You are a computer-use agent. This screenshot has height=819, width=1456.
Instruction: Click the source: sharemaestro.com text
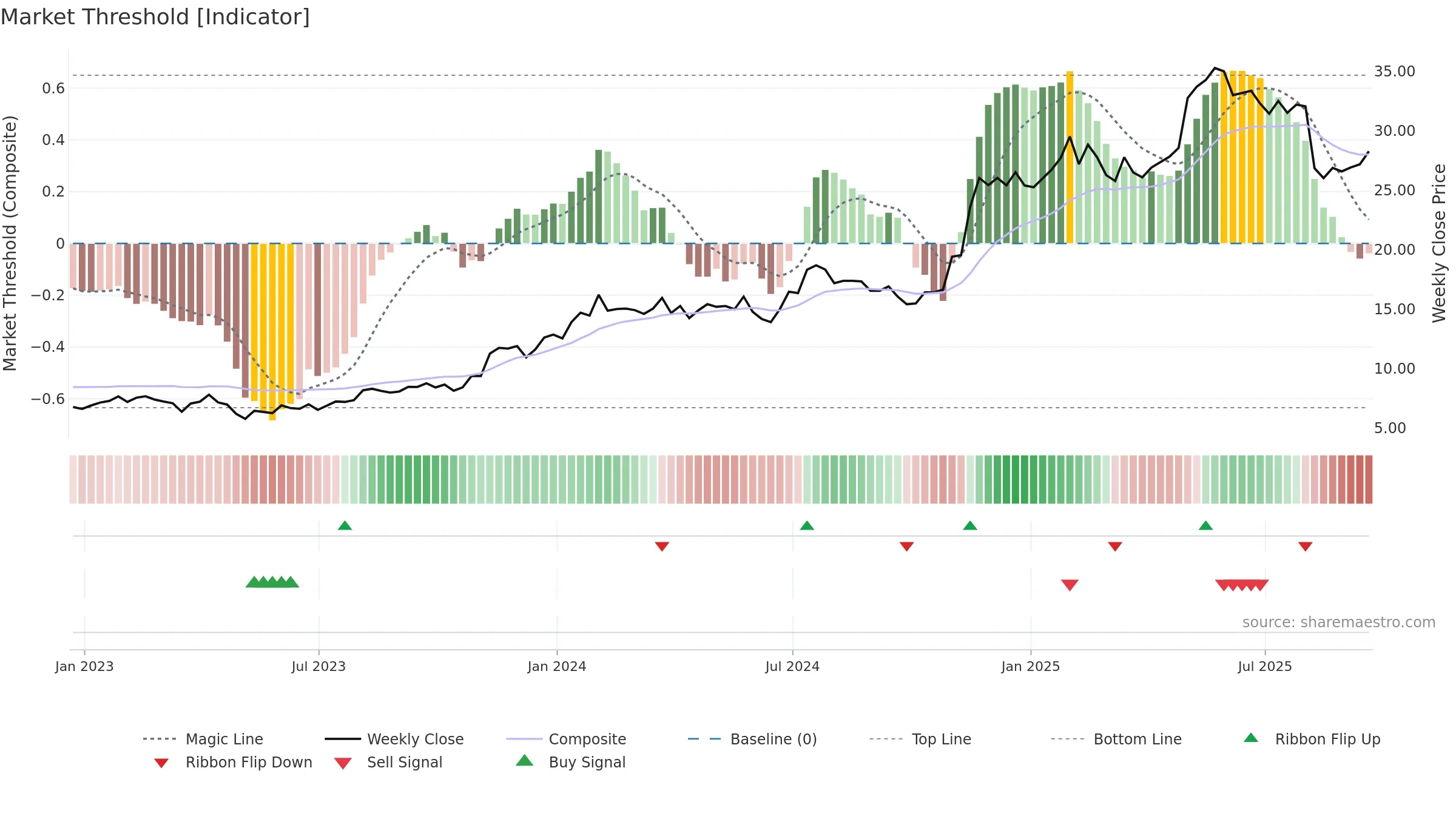point(1339,622)
